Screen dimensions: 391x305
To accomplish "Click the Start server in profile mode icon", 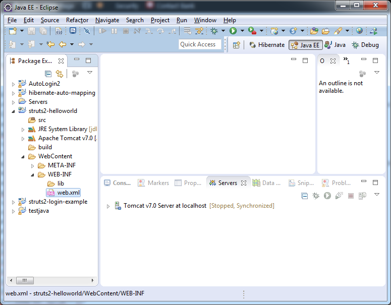I will (339, 196).
